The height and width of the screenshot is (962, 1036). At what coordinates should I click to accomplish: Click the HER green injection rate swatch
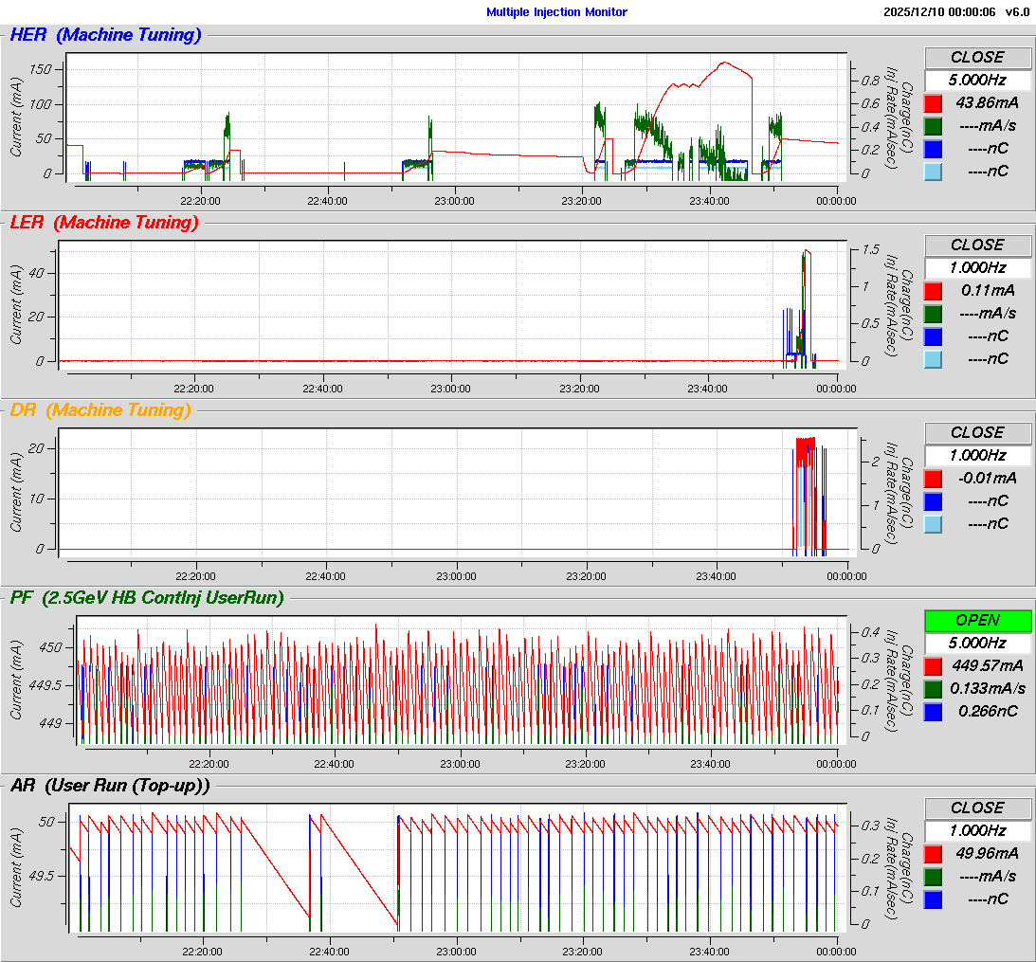(934, 126)
